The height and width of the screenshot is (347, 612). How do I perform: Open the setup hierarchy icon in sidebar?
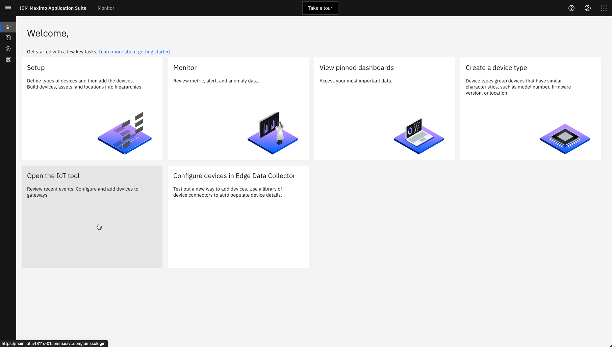click(x=8, y=59)
